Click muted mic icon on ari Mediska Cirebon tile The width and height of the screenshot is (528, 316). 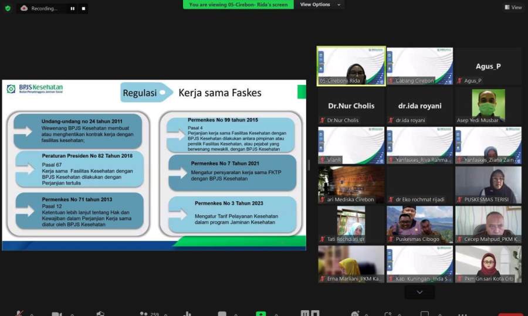pos(322,199)
